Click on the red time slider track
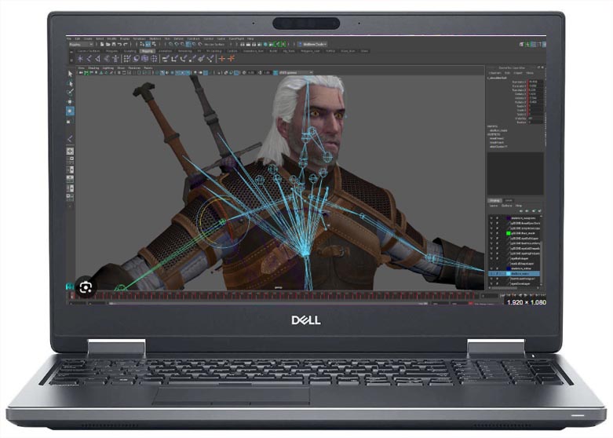 tap(274, 295)
